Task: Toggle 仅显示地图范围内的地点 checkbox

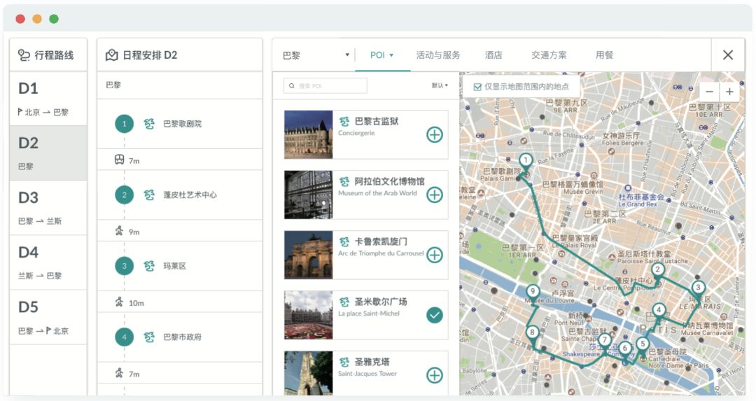Action: [477, 87]
